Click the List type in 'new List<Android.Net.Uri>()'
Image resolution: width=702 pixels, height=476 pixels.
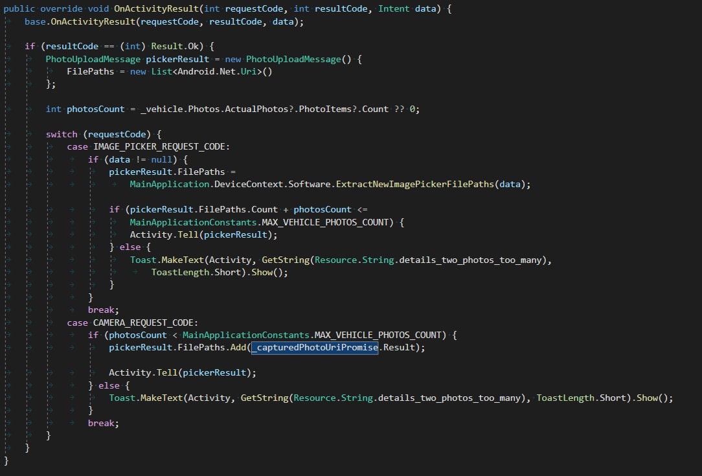tap(161, 72)
